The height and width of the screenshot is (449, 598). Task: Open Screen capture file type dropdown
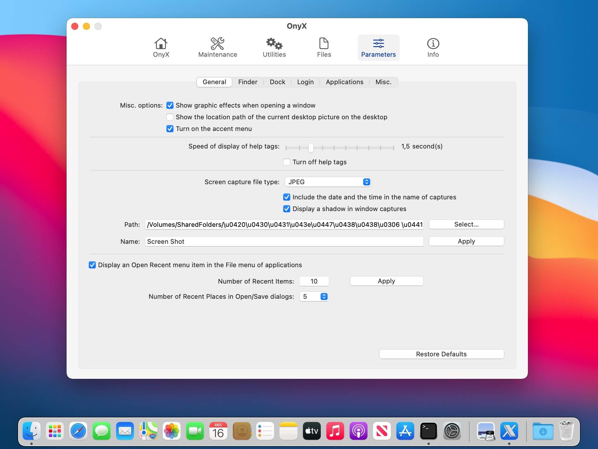(x=328, y=182)
